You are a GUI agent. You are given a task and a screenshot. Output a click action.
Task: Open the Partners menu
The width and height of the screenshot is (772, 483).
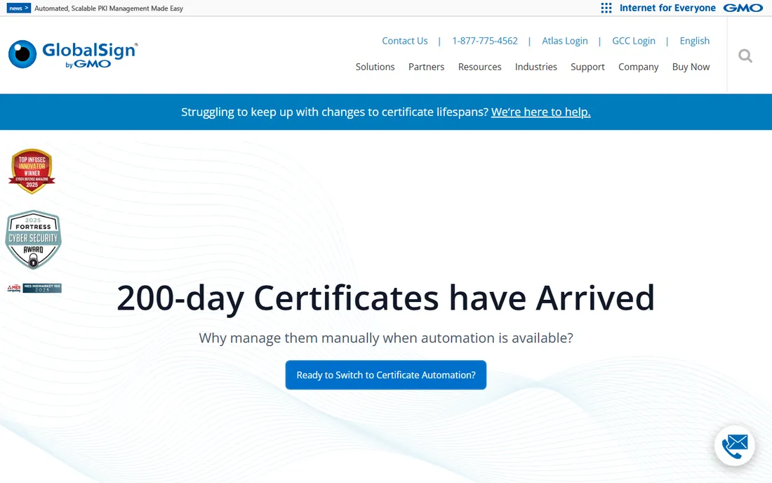pyautogui.click(x=427, y=67)
